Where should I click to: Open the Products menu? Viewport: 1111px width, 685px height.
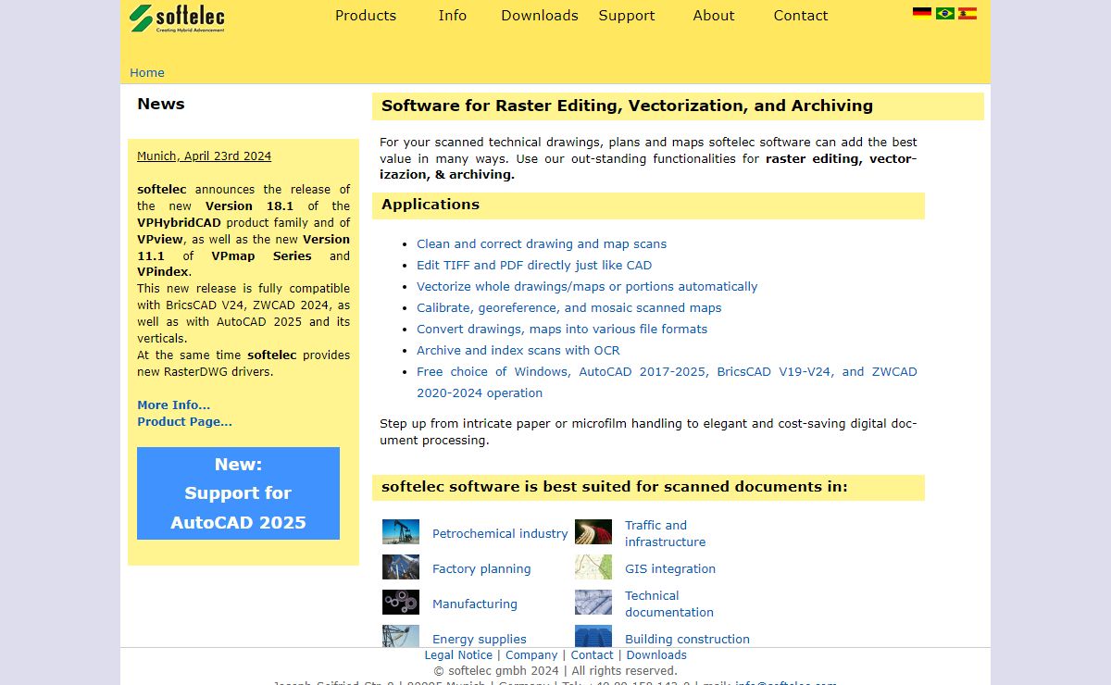366,16
